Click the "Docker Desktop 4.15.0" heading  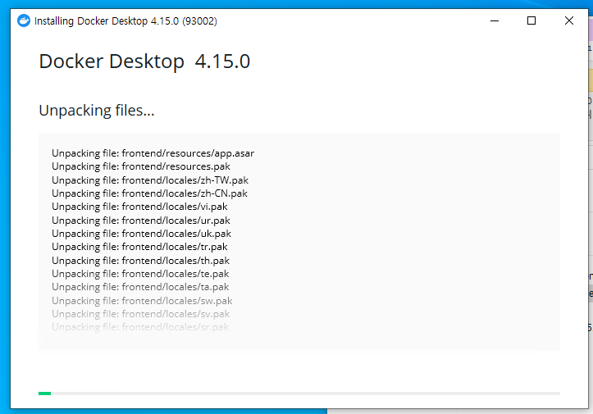point(144,61)
